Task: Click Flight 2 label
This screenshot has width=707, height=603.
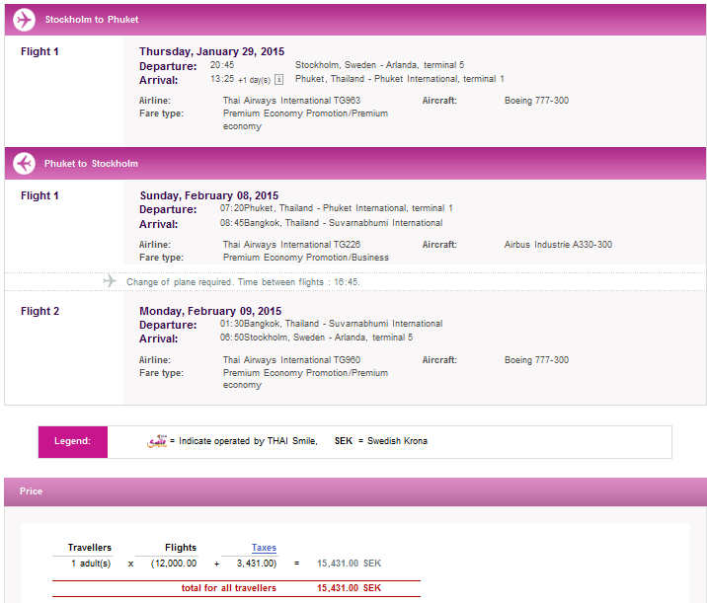Action: pyautogui.click(x=39, y=311)
